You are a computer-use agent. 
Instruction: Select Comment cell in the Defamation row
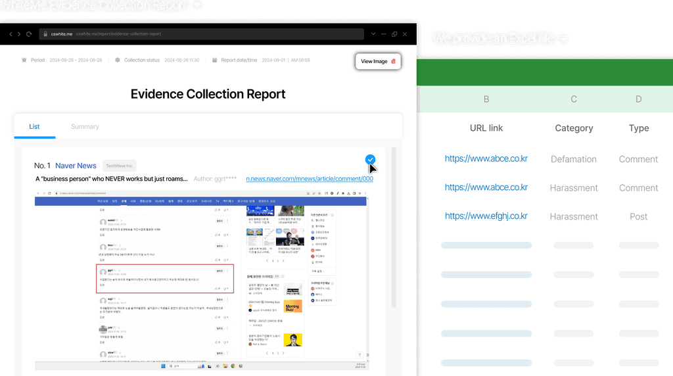tap(638, 159)
